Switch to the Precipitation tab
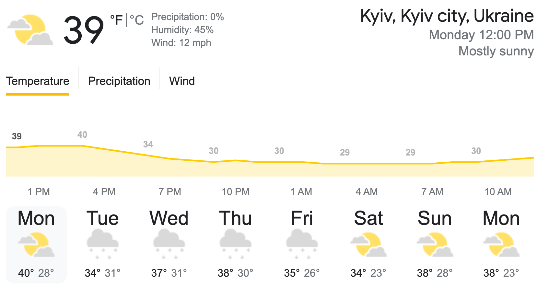The height and width of the screenshot is (289, 549). click(x=119, y=81)
